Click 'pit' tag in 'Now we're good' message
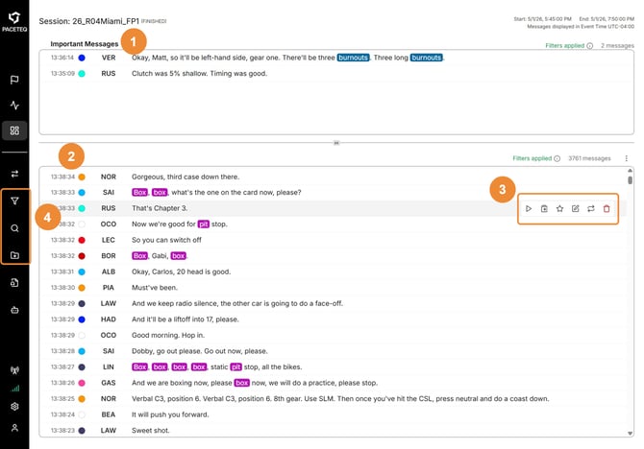The width and height of the screenshot is (644, 449). (x=204, y=224)
